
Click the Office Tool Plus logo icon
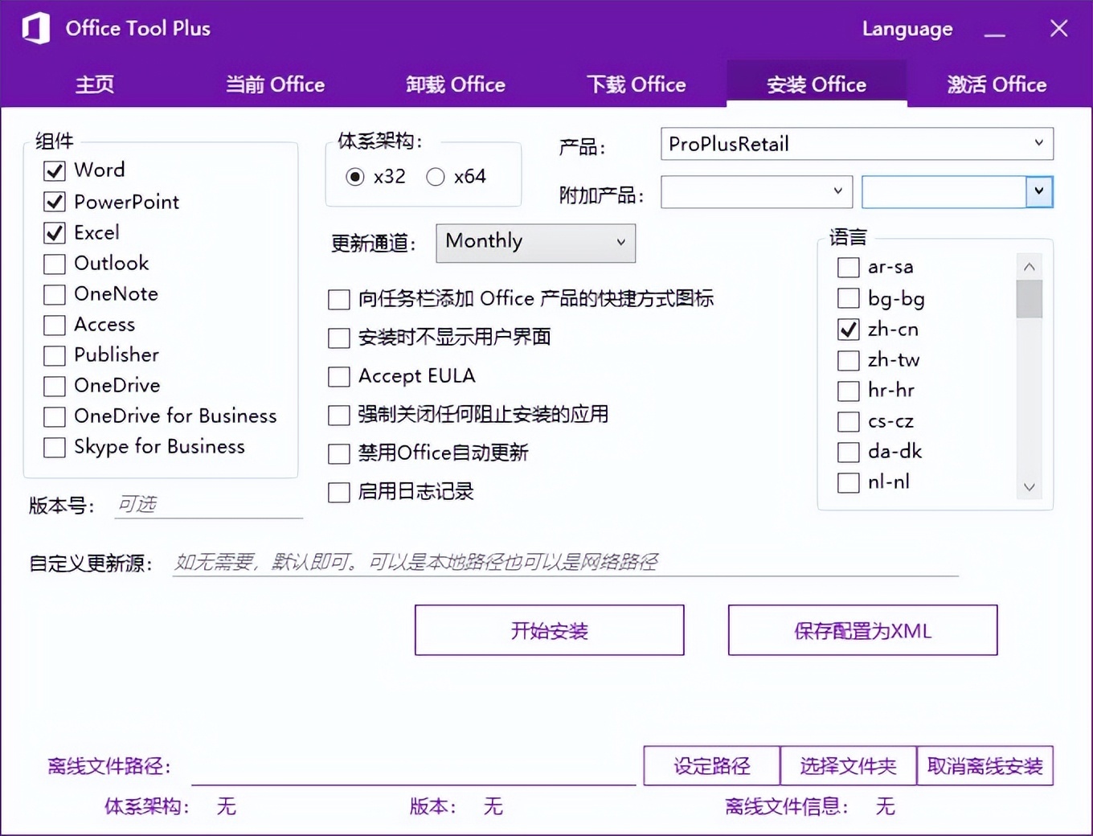(x=34, y=27)
